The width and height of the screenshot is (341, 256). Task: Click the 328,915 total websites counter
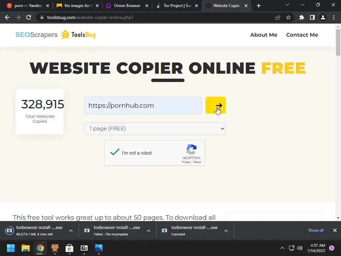42,104
